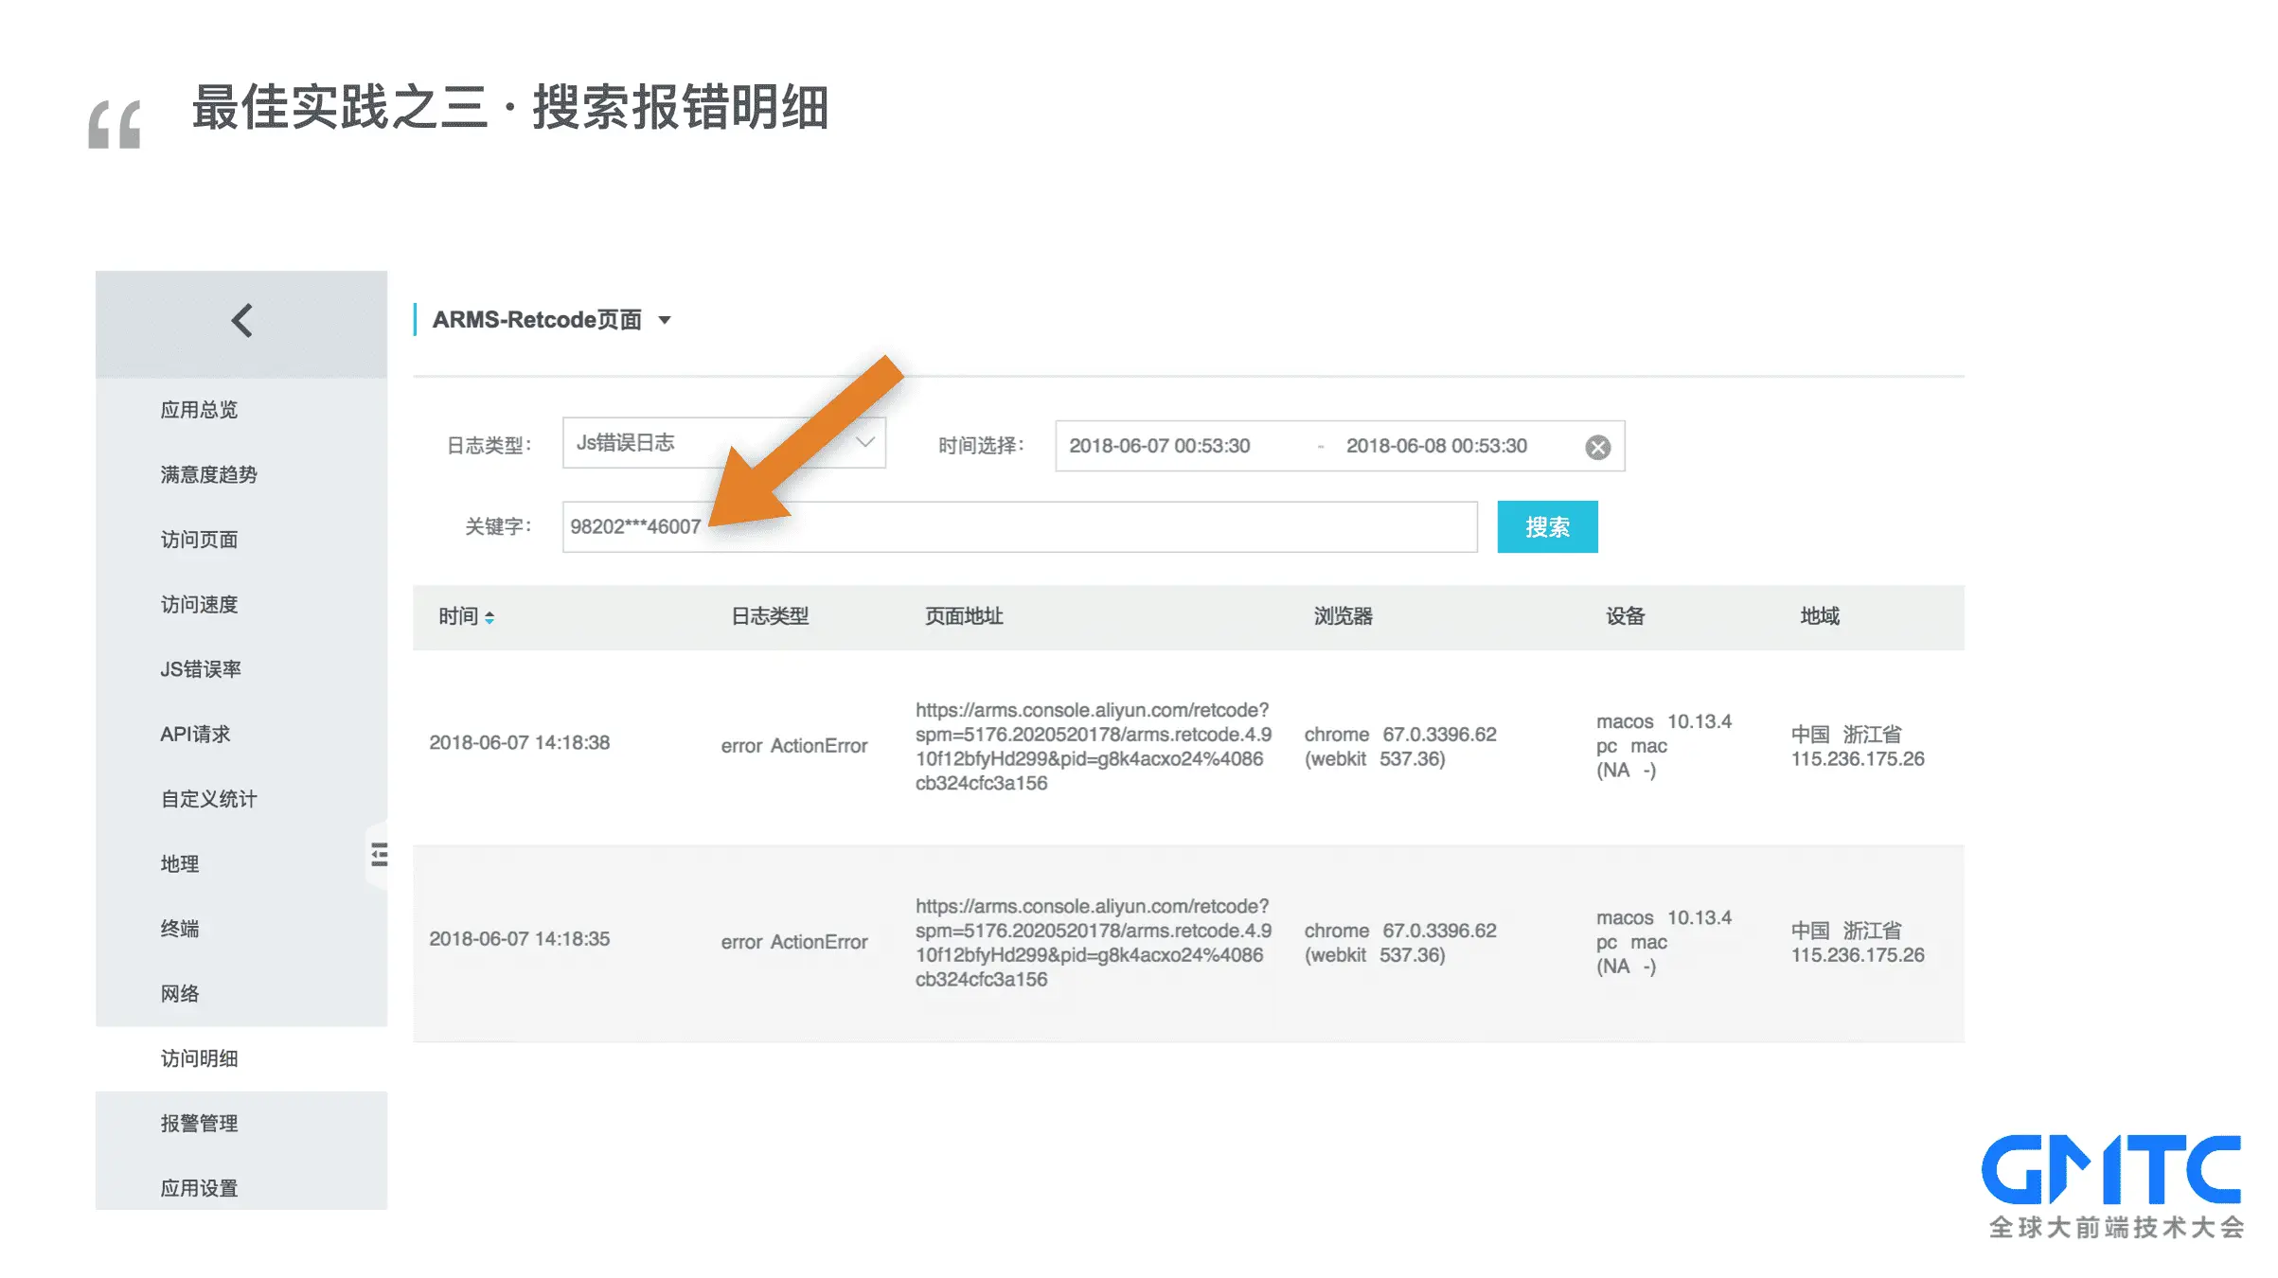Focus the 关键字 keyword input field
Screen dimensions: 2278x1278
coord(1041,527)
